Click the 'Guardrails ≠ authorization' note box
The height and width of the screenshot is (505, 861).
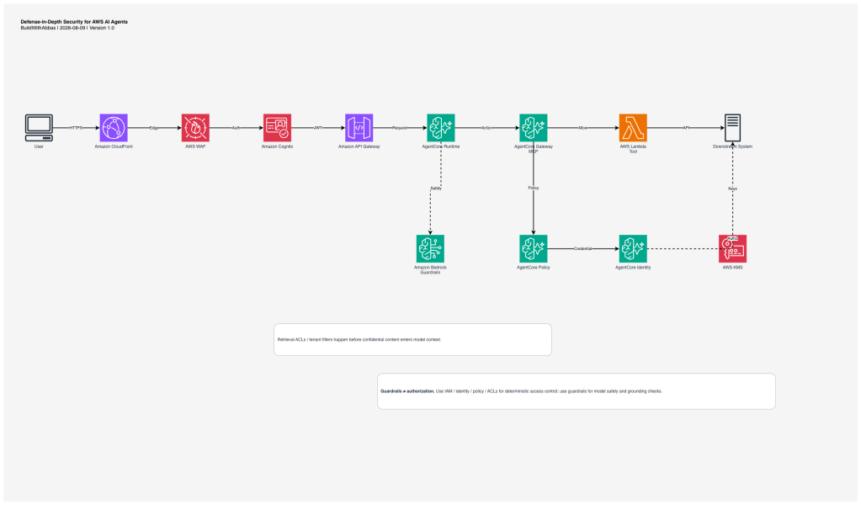click(577, 391)
